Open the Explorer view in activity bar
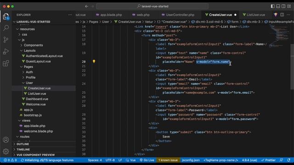The width and height of the screenshot is (294, 165). click(6, 16)
